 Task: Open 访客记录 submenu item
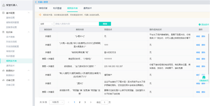[x=10, y=85]
